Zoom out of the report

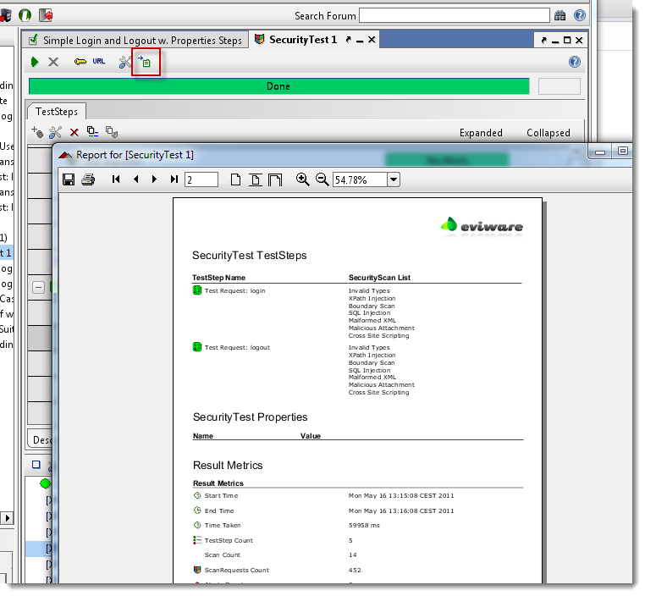pyautogui.click(x=322, y=179)
